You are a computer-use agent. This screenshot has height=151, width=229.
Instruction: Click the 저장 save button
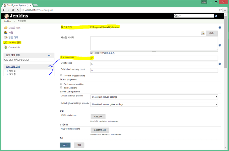click(x=65, y=145)
